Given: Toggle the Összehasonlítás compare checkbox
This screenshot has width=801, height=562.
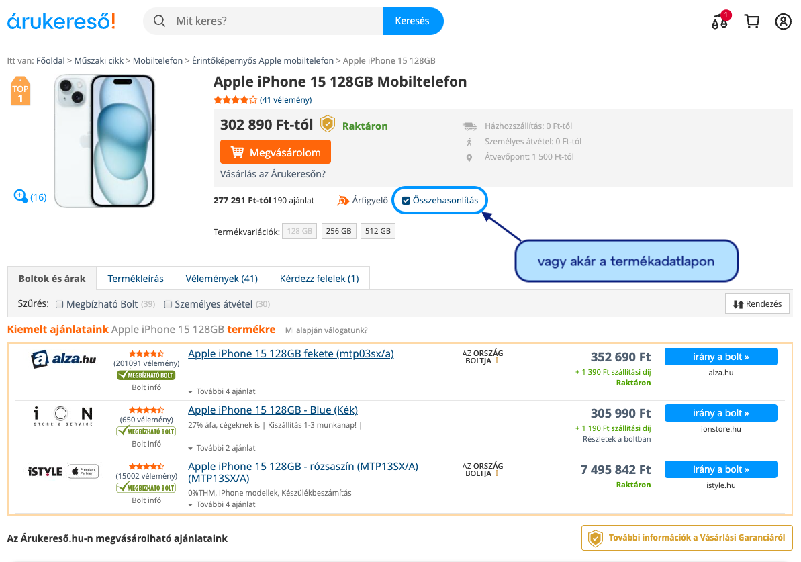Looking at the screenshot, I should pos(406,201).
